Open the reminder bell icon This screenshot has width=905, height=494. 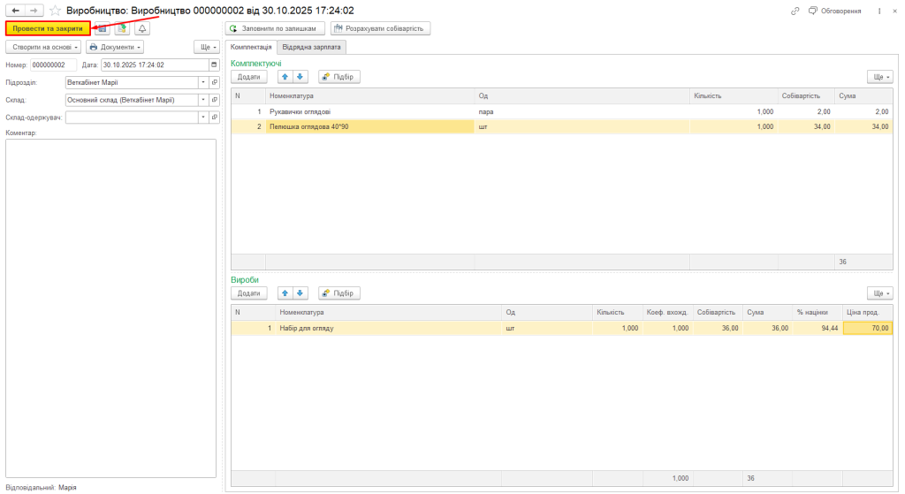coord(142,28)
